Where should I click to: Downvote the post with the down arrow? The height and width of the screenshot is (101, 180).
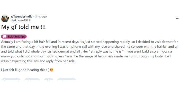17,80
